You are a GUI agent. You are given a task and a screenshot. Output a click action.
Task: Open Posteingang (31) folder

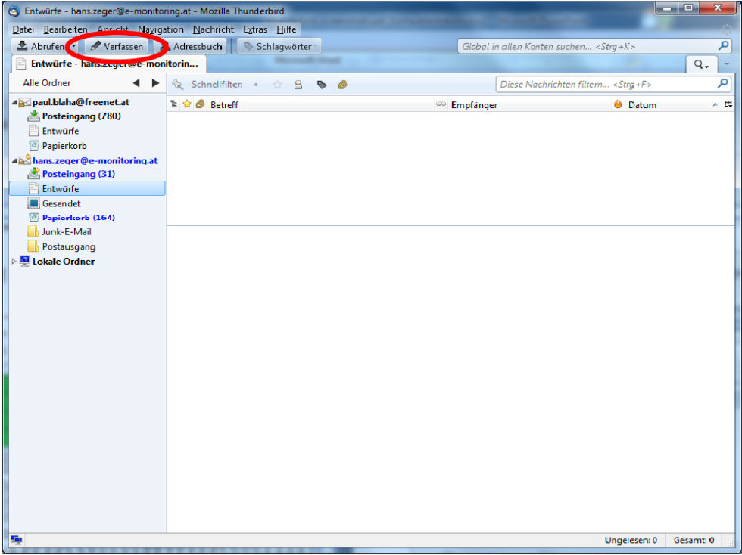(x=79, y=174)
